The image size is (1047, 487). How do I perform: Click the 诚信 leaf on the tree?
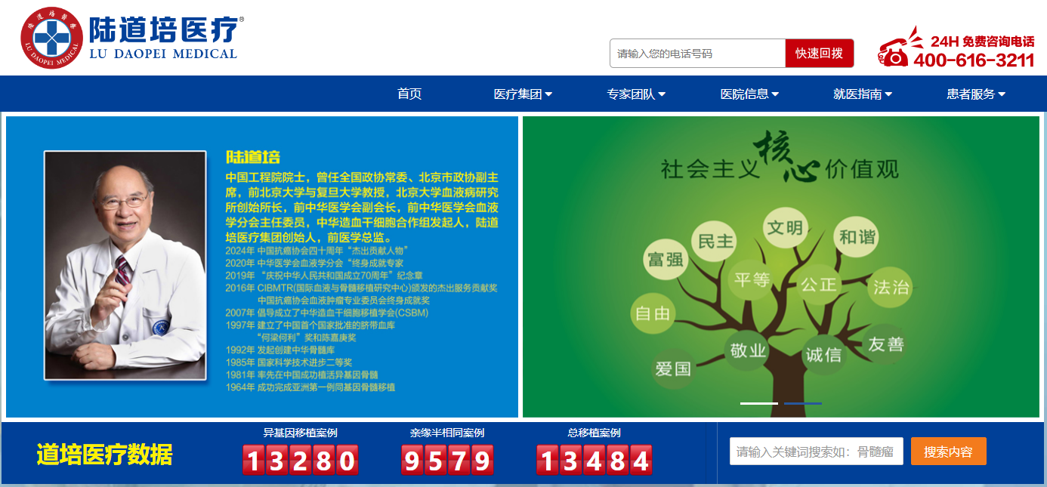[x=823, y=354]
